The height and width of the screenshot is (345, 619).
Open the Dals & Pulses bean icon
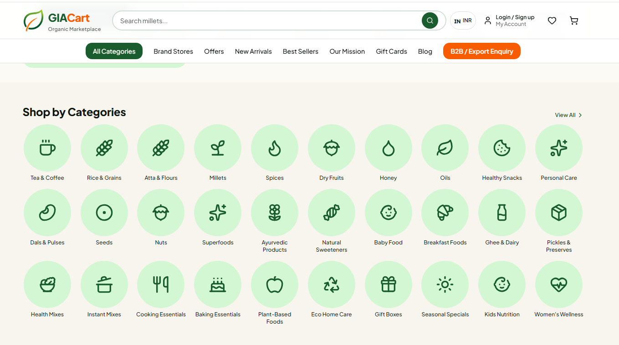(x=47, y=213)
